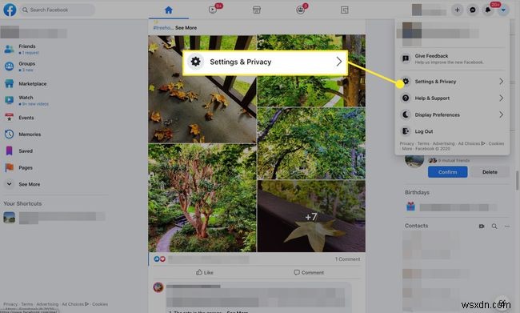This screenshot has width=520, height=313.
Task: Open the Watch tab in top bar
Action: pos(213,10)
